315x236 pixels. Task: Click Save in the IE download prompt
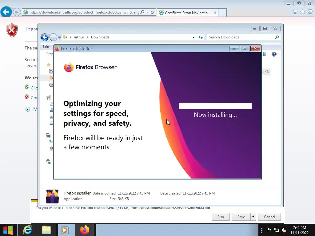241,217
